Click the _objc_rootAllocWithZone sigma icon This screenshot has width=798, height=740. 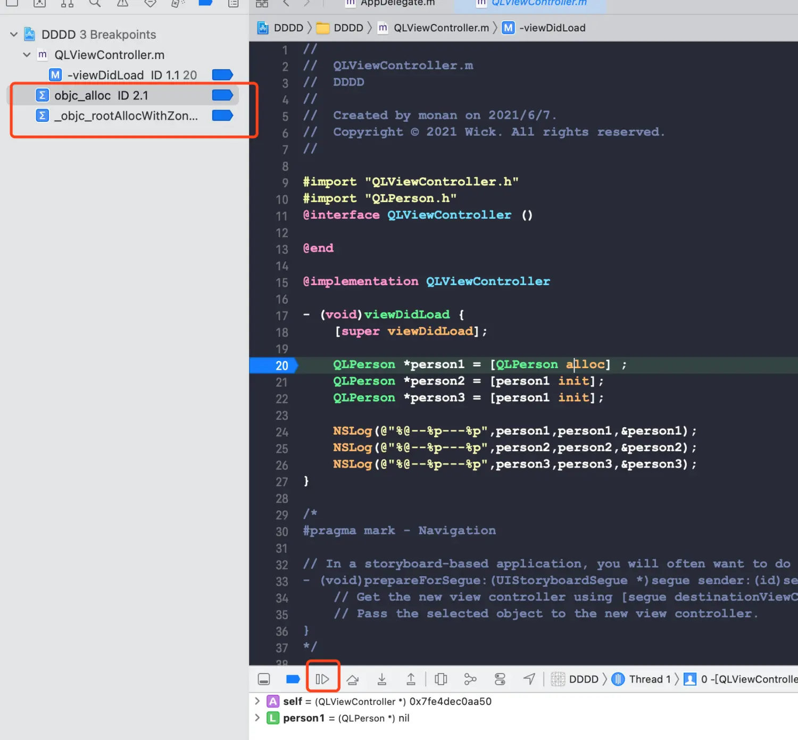42,115
